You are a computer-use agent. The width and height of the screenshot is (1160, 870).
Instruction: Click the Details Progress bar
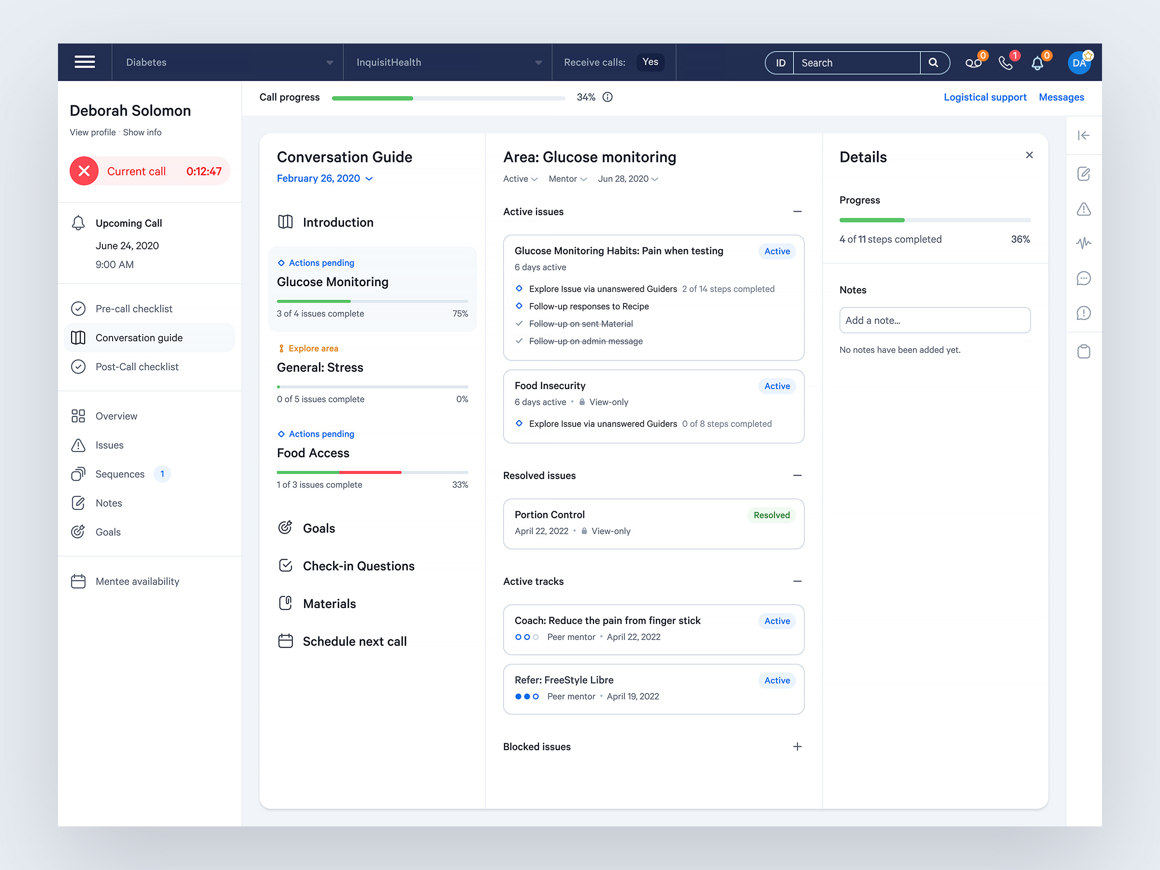coord(935,220)
